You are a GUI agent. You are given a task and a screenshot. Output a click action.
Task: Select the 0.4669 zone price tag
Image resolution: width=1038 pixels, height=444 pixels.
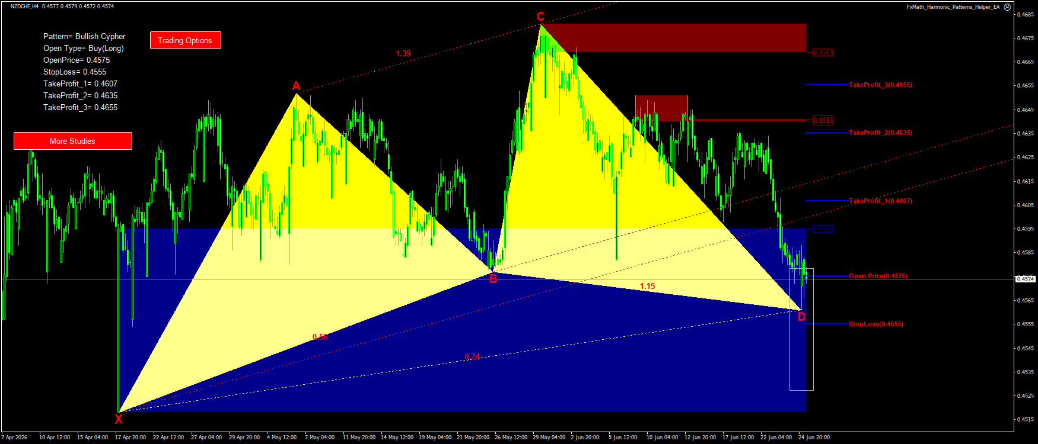coord(823,53)
